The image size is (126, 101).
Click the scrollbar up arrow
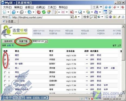(123, 26)
